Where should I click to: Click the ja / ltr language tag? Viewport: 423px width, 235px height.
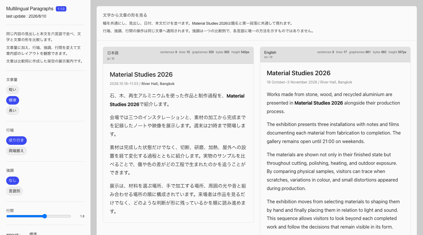(x=111, y=58)
